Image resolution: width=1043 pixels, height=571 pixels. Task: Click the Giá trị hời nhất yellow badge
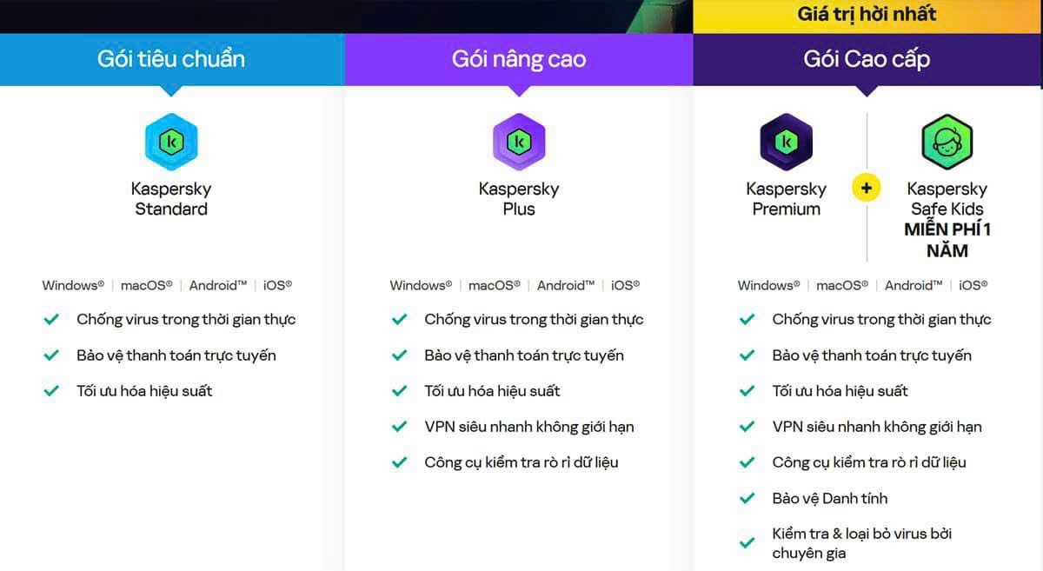point(867,14)
